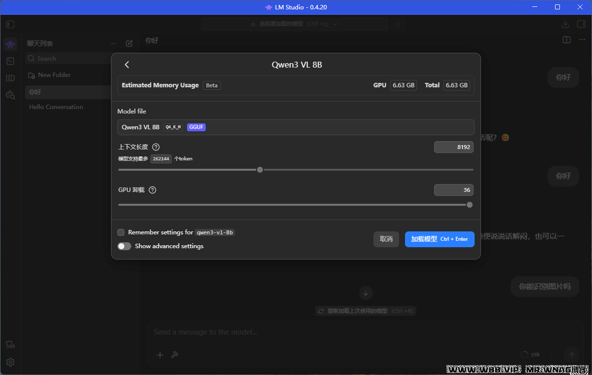Click help icon beside 上下文长度

pyautogui.click(x=156, y=147)
